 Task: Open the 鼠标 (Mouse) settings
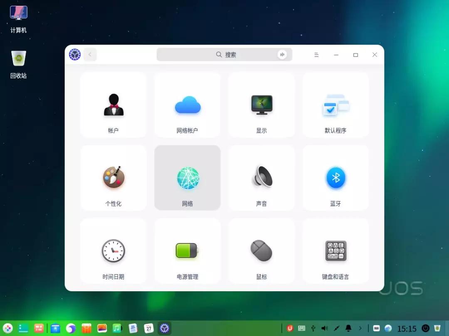262,251
